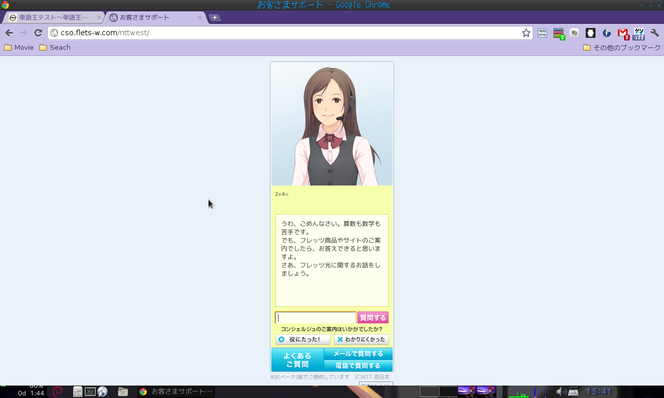664x398 pixels.
Task: Open the Seach bookmarks folder
Action: click(x=55, y=48)
